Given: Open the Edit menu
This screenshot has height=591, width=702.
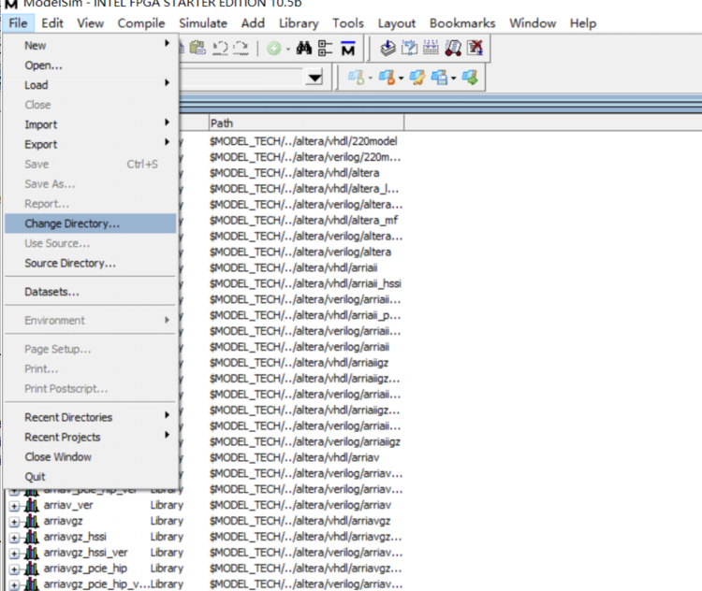Looking at the screenshot, I should (52, 23).
